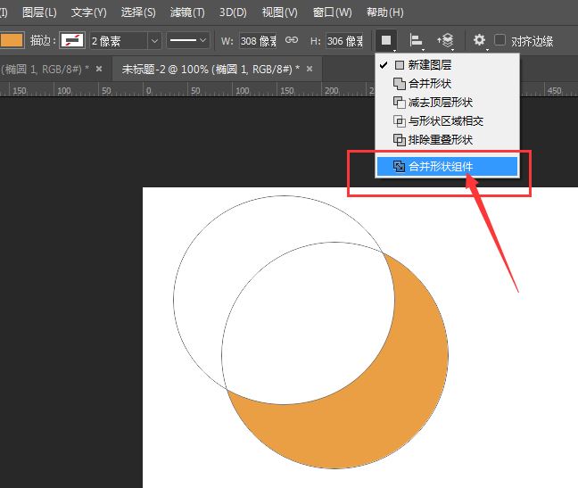This screenshot has height=488, width=578.
Task: Click the stroke width field showing 2 像素
Action: (119, 41)
